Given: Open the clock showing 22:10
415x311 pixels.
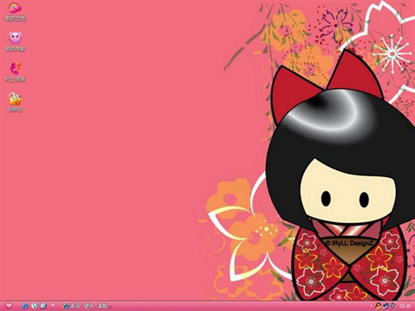Looking at the screenshot, I should click(x=405, y=306).
